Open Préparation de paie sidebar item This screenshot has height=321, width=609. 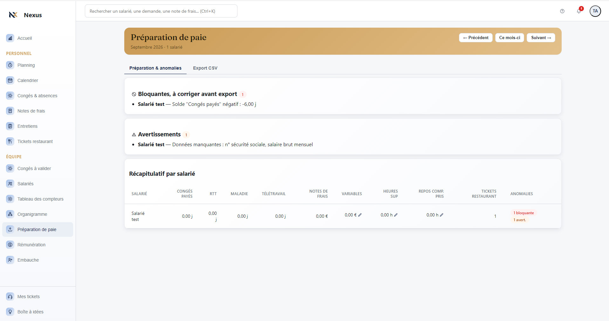[38, 229]
